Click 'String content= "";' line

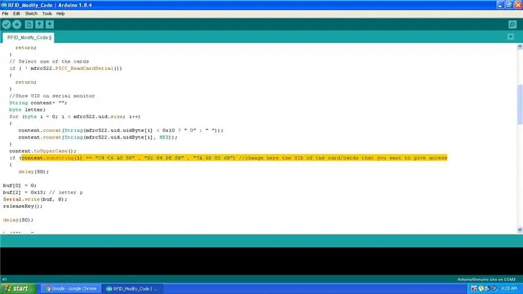(x=38, y=103)
